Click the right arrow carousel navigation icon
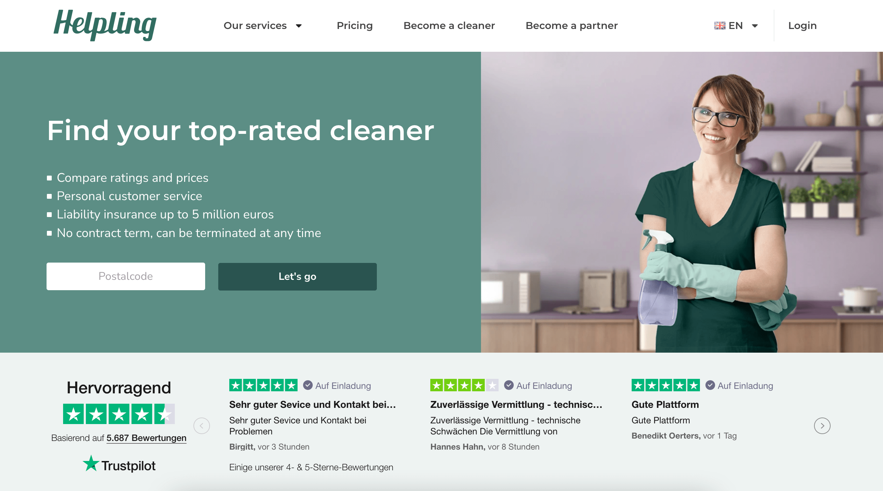Image resolution: width=883 pixels, height=491 pixels. click(x=823, y=426)
